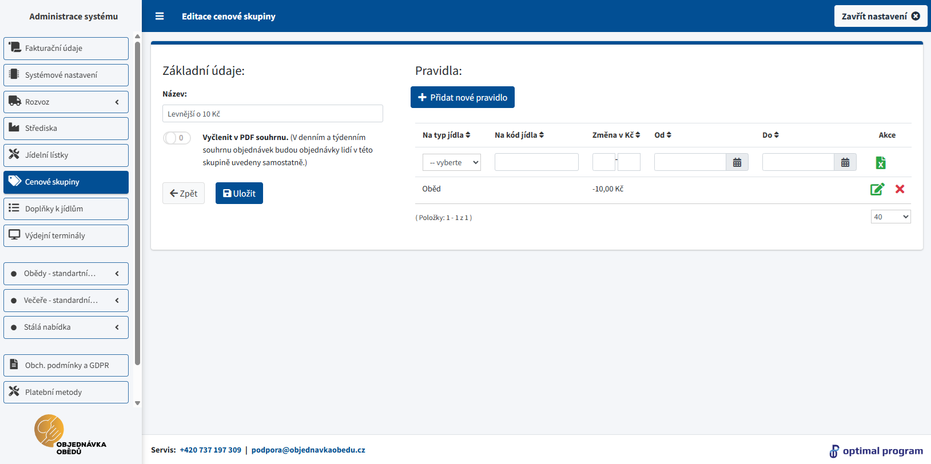Open the page size dropdown showing 40
The height and width of the screenshot is (464, 931).
890,217
